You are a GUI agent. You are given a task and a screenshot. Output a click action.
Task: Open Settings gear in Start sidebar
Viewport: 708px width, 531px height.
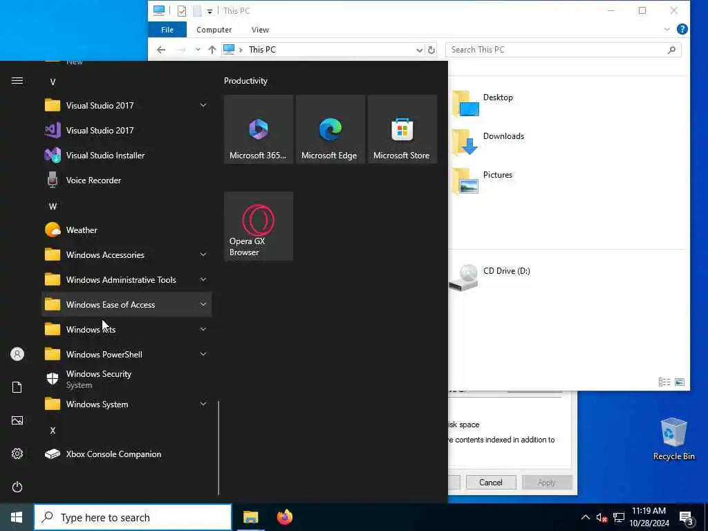click(x=17, y=454)
